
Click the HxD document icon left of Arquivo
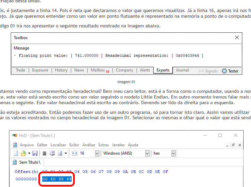point(15,145)
